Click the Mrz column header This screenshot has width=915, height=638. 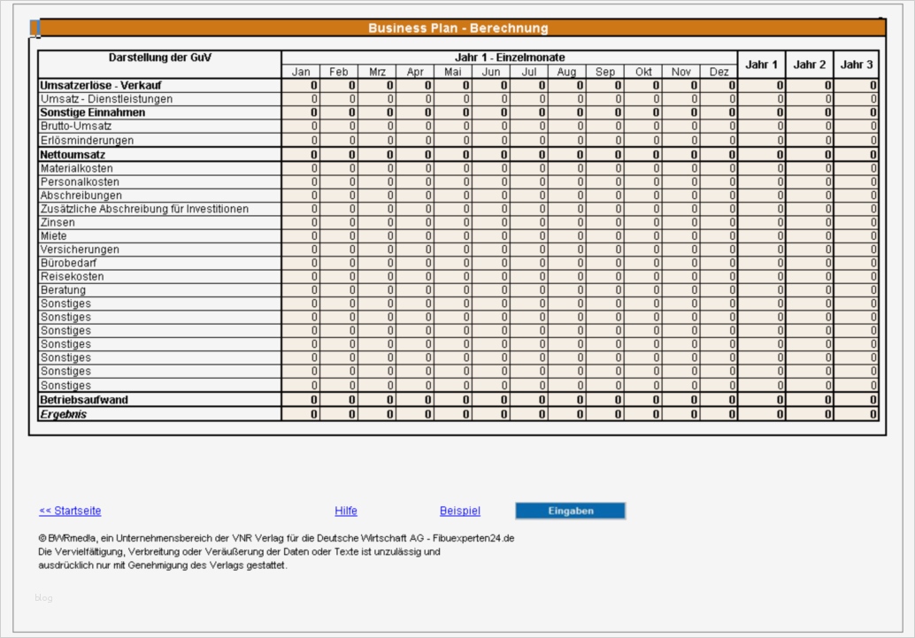(x=377, y=71)
